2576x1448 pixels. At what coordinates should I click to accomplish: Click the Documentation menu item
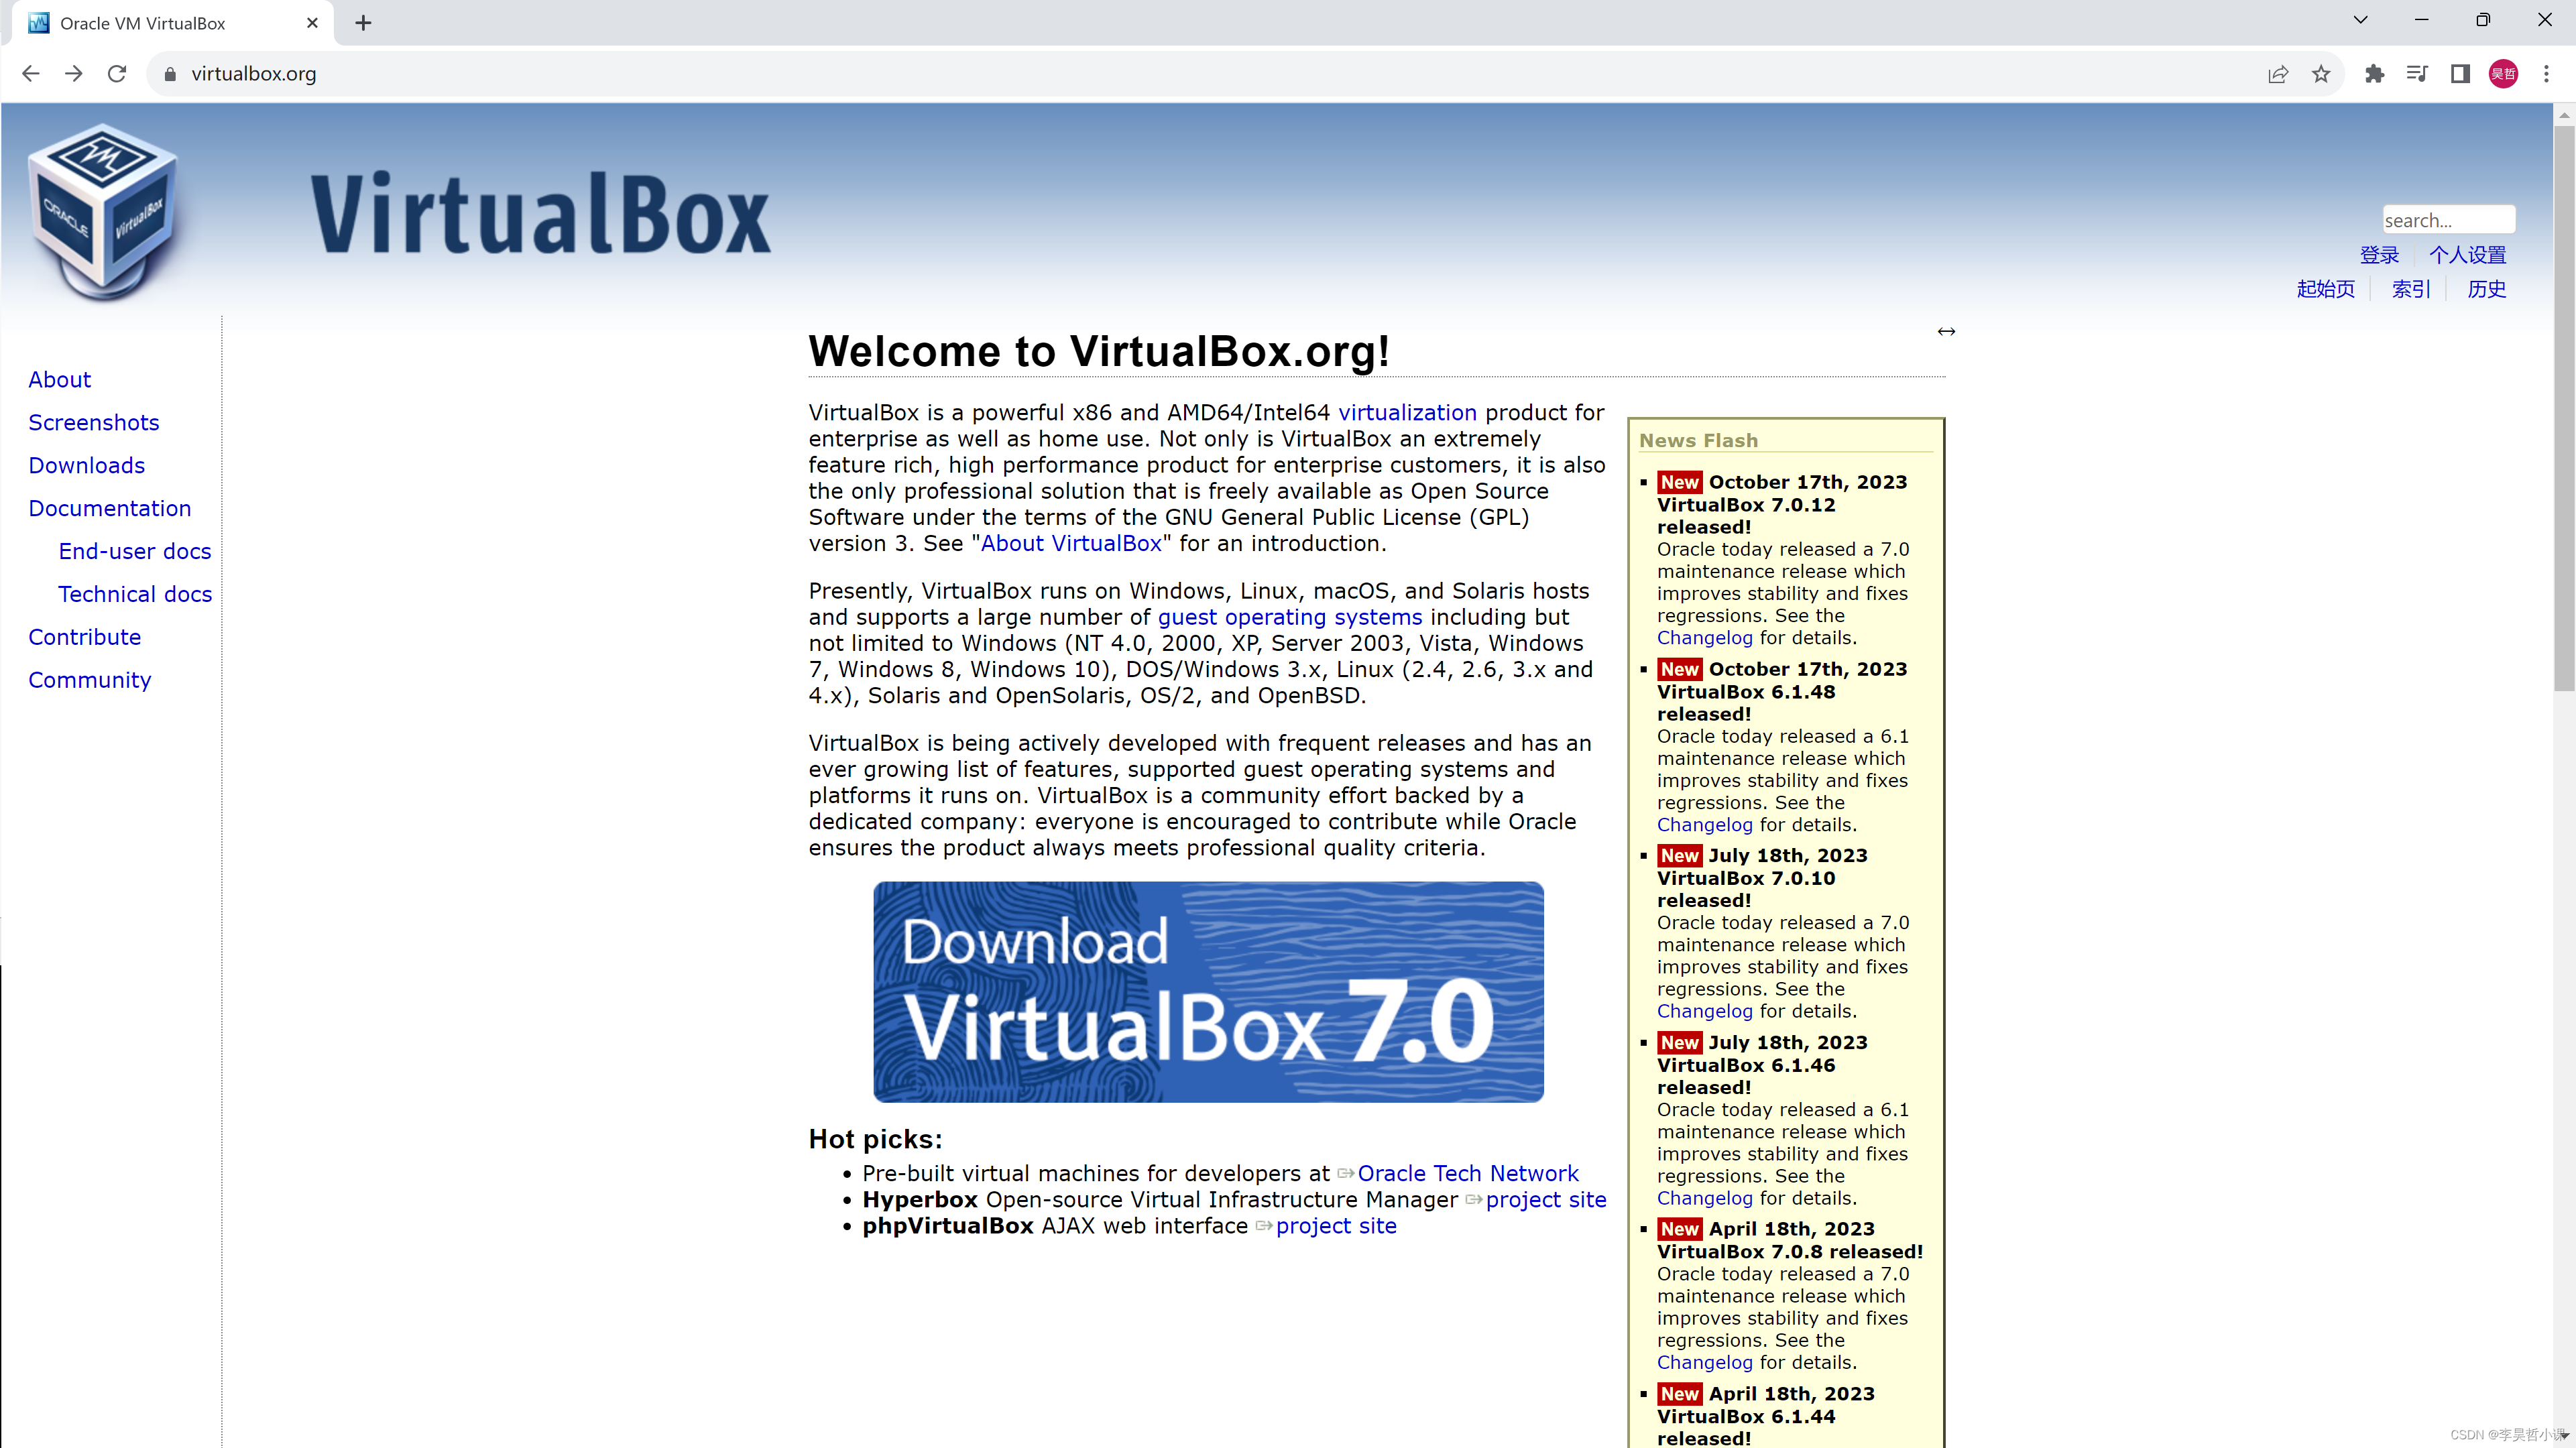110,507
